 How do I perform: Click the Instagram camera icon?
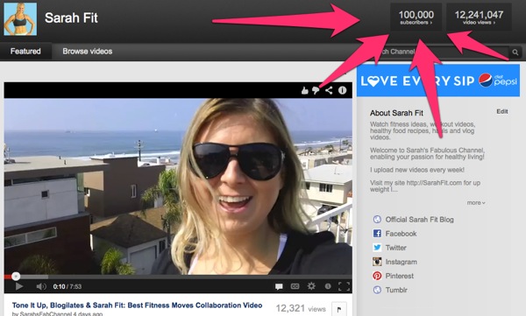[377, 262]
